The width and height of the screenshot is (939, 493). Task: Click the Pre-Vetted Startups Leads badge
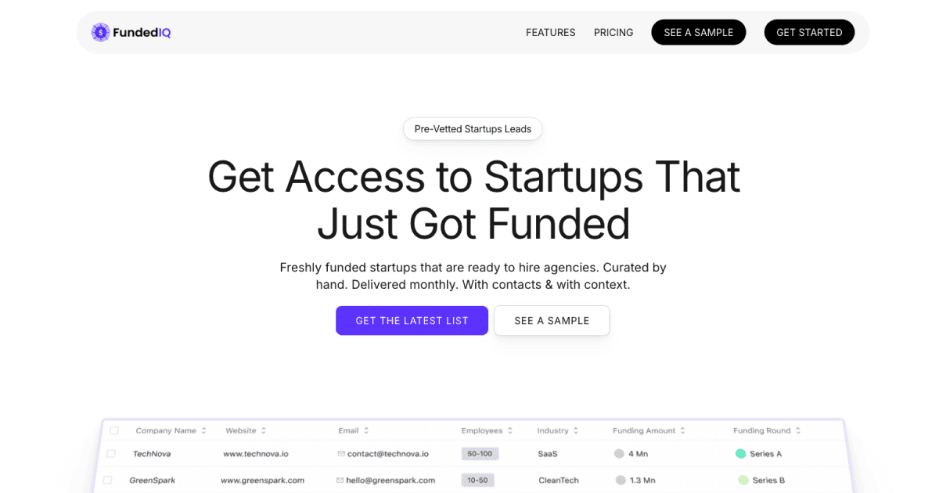pos(473,129)
